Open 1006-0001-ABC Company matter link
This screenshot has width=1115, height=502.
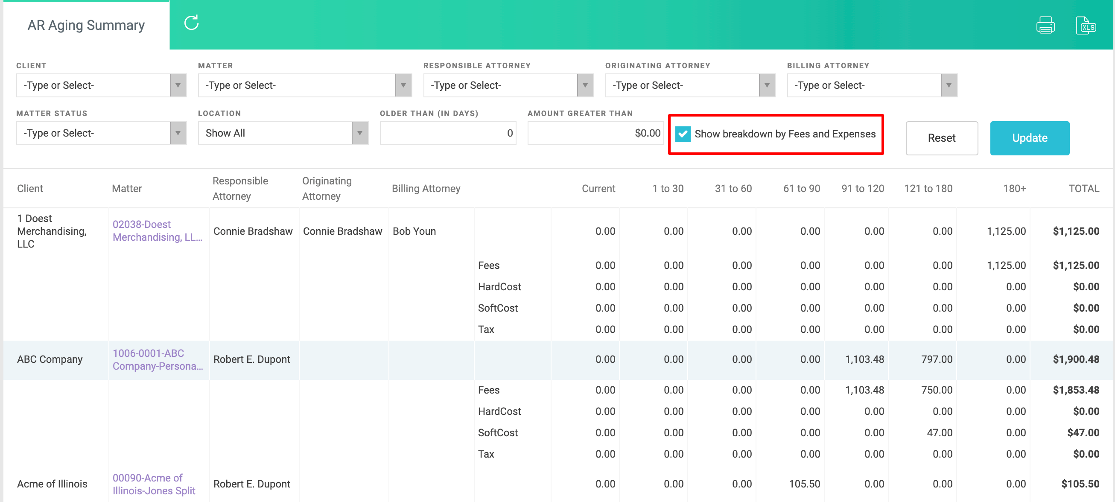[157, 359]
